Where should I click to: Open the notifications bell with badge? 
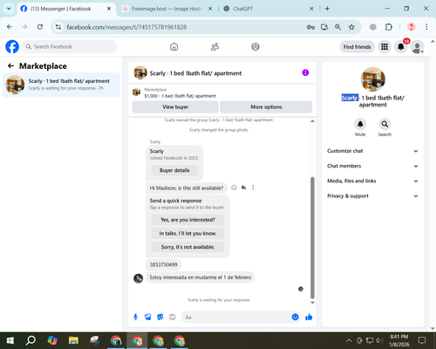401,46
